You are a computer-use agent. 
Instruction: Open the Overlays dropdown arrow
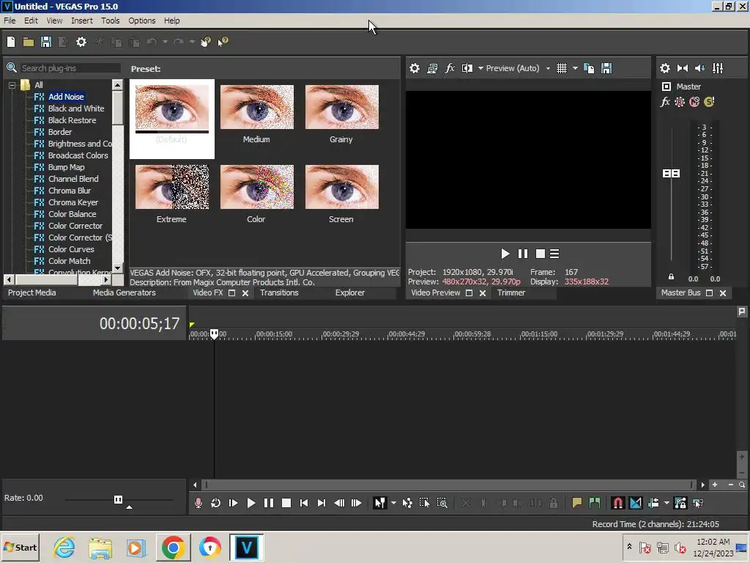pyautogui.click(x=575, y=68)
